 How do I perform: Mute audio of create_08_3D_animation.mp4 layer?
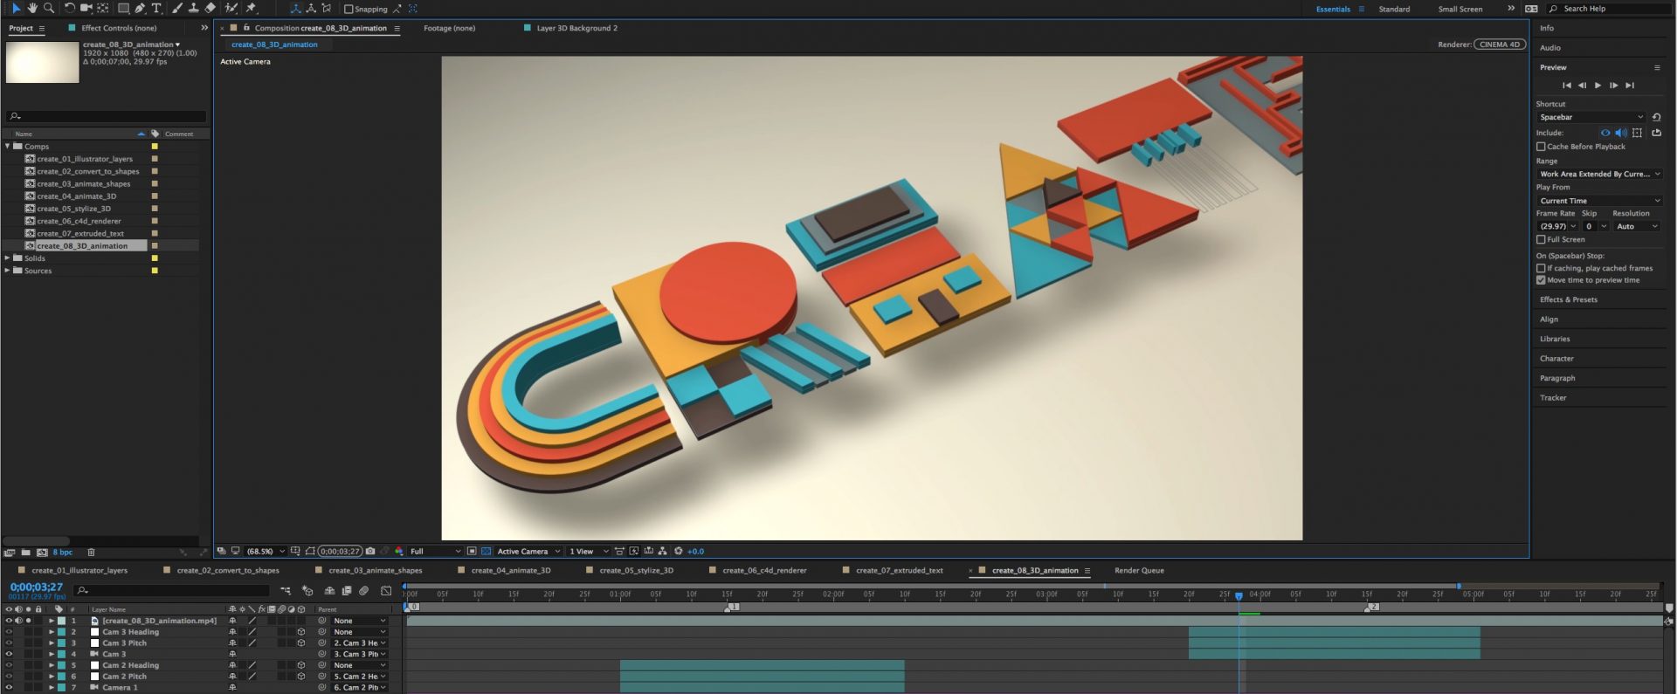pos(18,621)
